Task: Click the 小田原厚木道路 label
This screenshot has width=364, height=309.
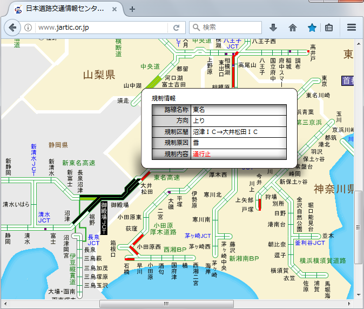Action: tap(163, 229)
